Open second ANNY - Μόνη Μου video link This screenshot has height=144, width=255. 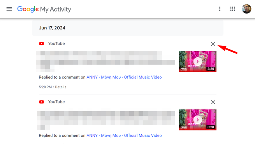click(x=124, y=135)
